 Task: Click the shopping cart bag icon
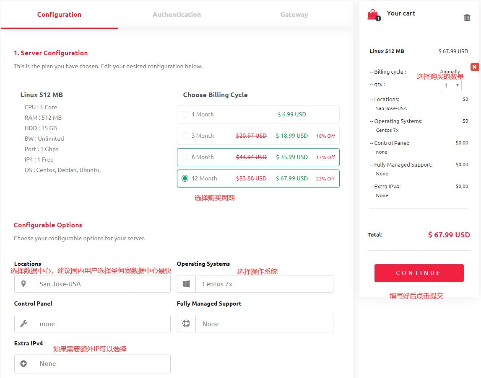[374, 15]
